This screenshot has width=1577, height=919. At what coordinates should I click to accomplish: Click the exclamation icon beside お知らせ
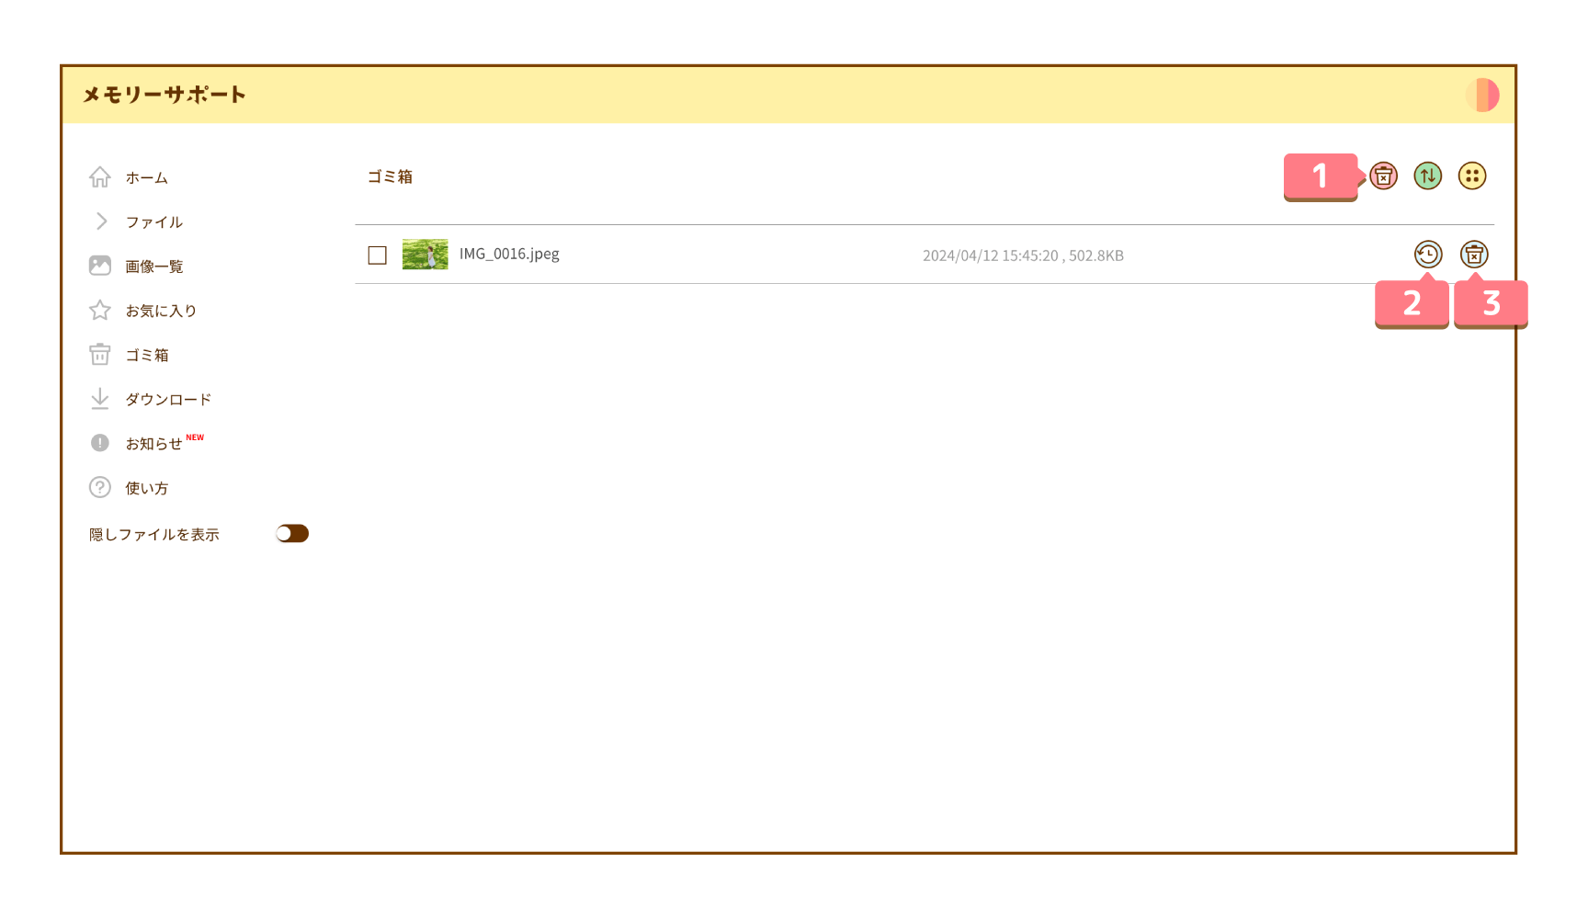[x=100, y=443]
